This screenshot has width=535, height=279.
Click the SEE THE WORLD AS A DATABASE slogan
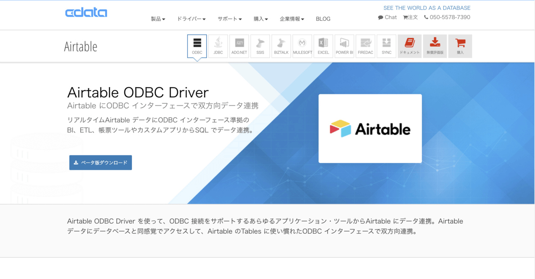pos(427,8)
